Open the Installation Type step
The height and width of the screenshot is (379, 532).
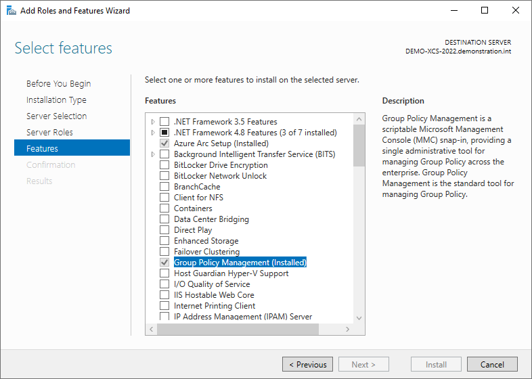pyautogui.click(x=56, y=99)
